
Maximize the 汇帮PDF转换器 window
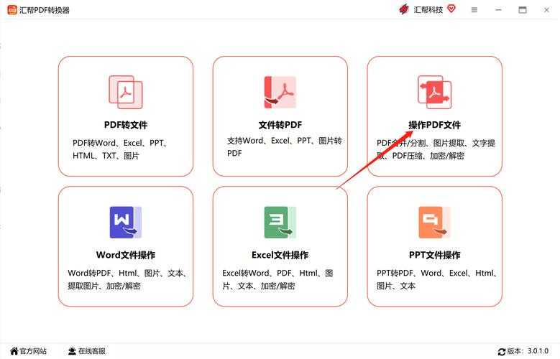(523, 10)
